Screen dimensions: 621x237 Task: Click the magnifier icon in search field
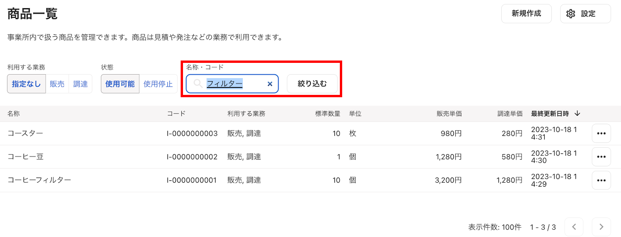click(x=198, y=84)
